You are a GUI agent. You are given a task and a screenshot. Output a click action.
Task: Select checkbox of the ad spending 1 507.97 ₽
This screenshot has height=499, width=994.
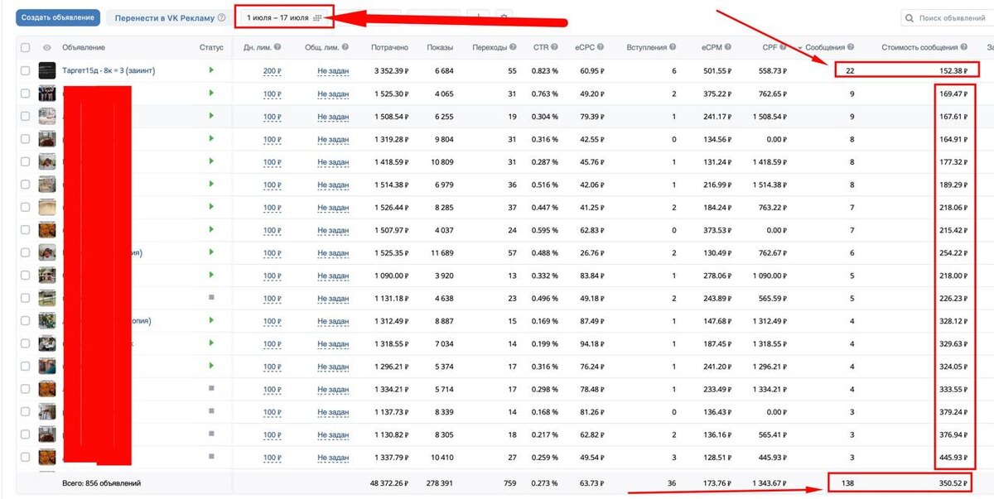point(27,229)
